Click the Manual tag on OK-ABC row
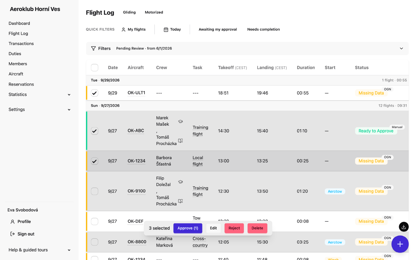This screenshot has height=260, width=416. (x=397, y=127)
